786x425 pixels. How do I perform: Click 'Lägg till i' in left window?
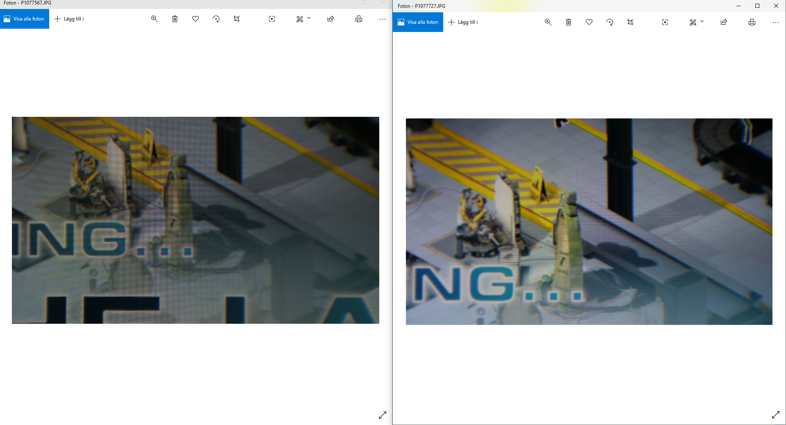pyautogui.click(x=69, y=19)
